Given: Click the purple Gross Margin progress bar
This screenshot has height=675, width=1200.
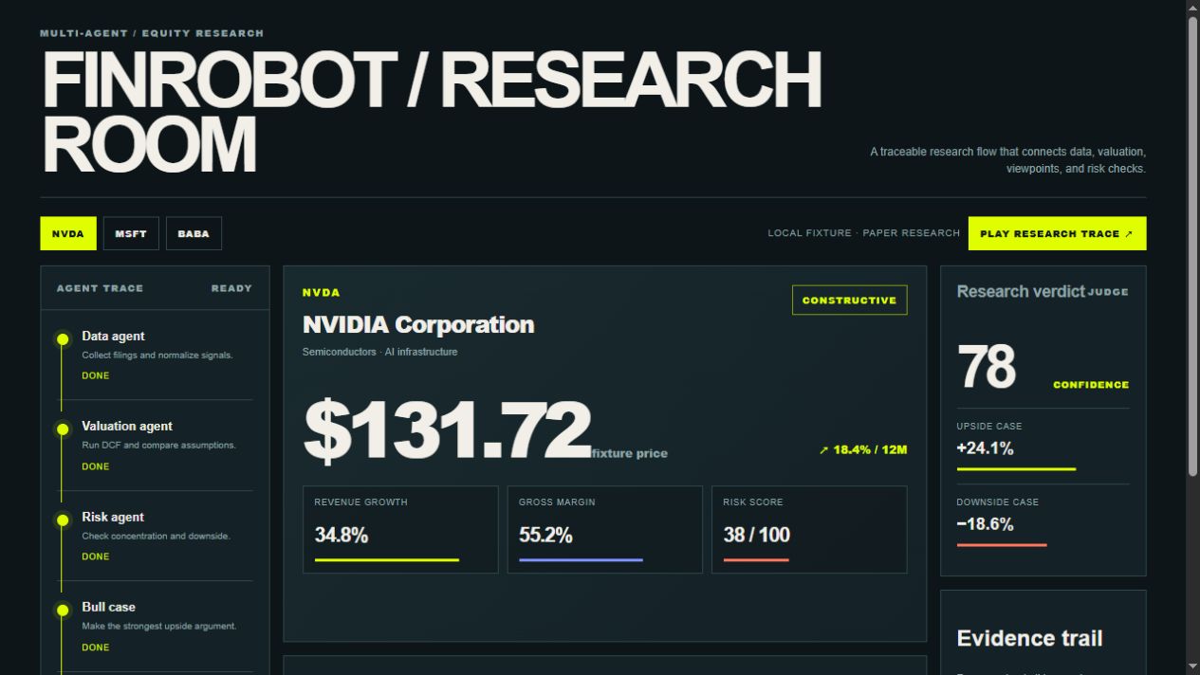Looking at the screenshot, I should pyautogui.click(x=581, y=560).
